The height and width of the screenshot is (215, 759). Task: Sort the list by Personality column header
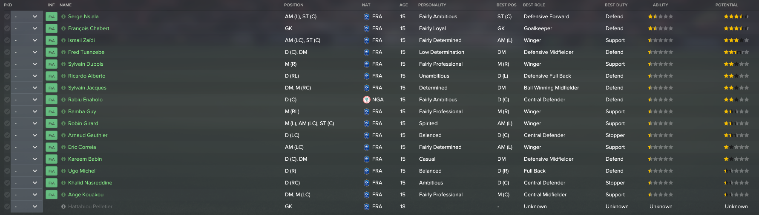pyautogui.click(x=432, y=5)
